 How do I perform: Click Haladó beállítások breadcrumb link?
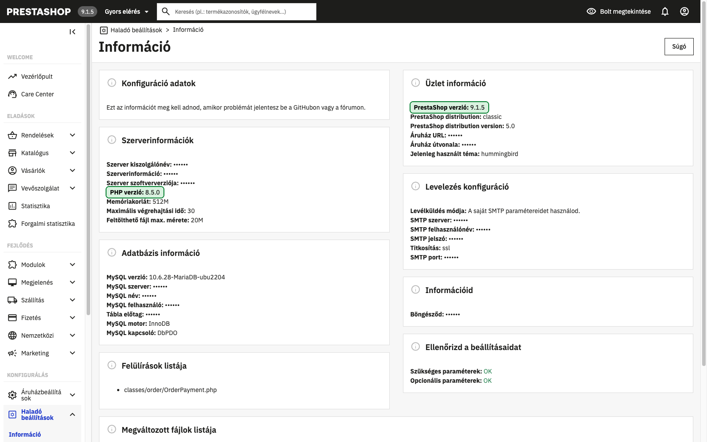pyautogui.click(x=136, y=30)
